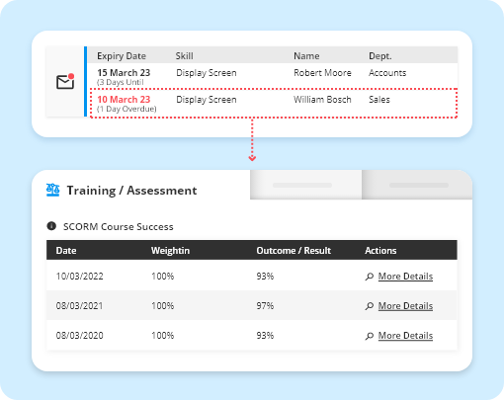Click the 100% weighting in the 08/03/2021 row
Viewport: 504px width, 400px height.
click(163, 305)
